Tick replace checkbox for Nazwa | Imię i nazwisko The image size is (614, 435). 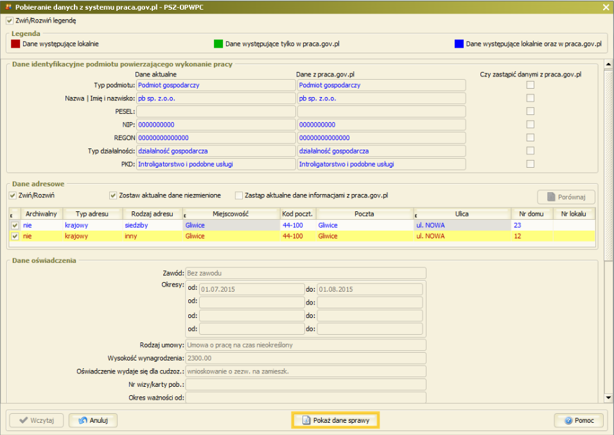click(531, 98)
